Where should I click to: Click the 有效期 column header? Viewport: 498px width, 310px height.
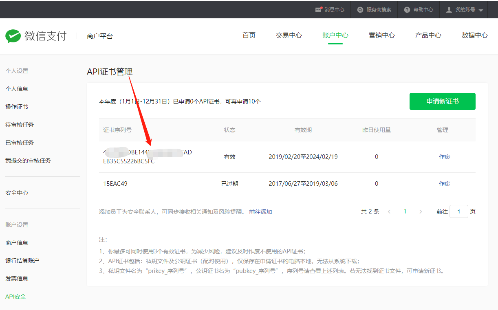303,130
